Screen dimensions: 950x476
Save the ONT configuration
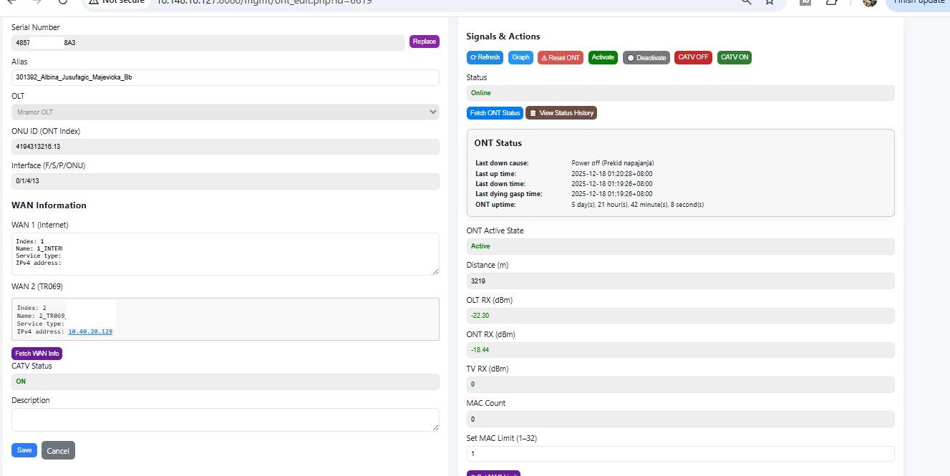click(24, 450)
